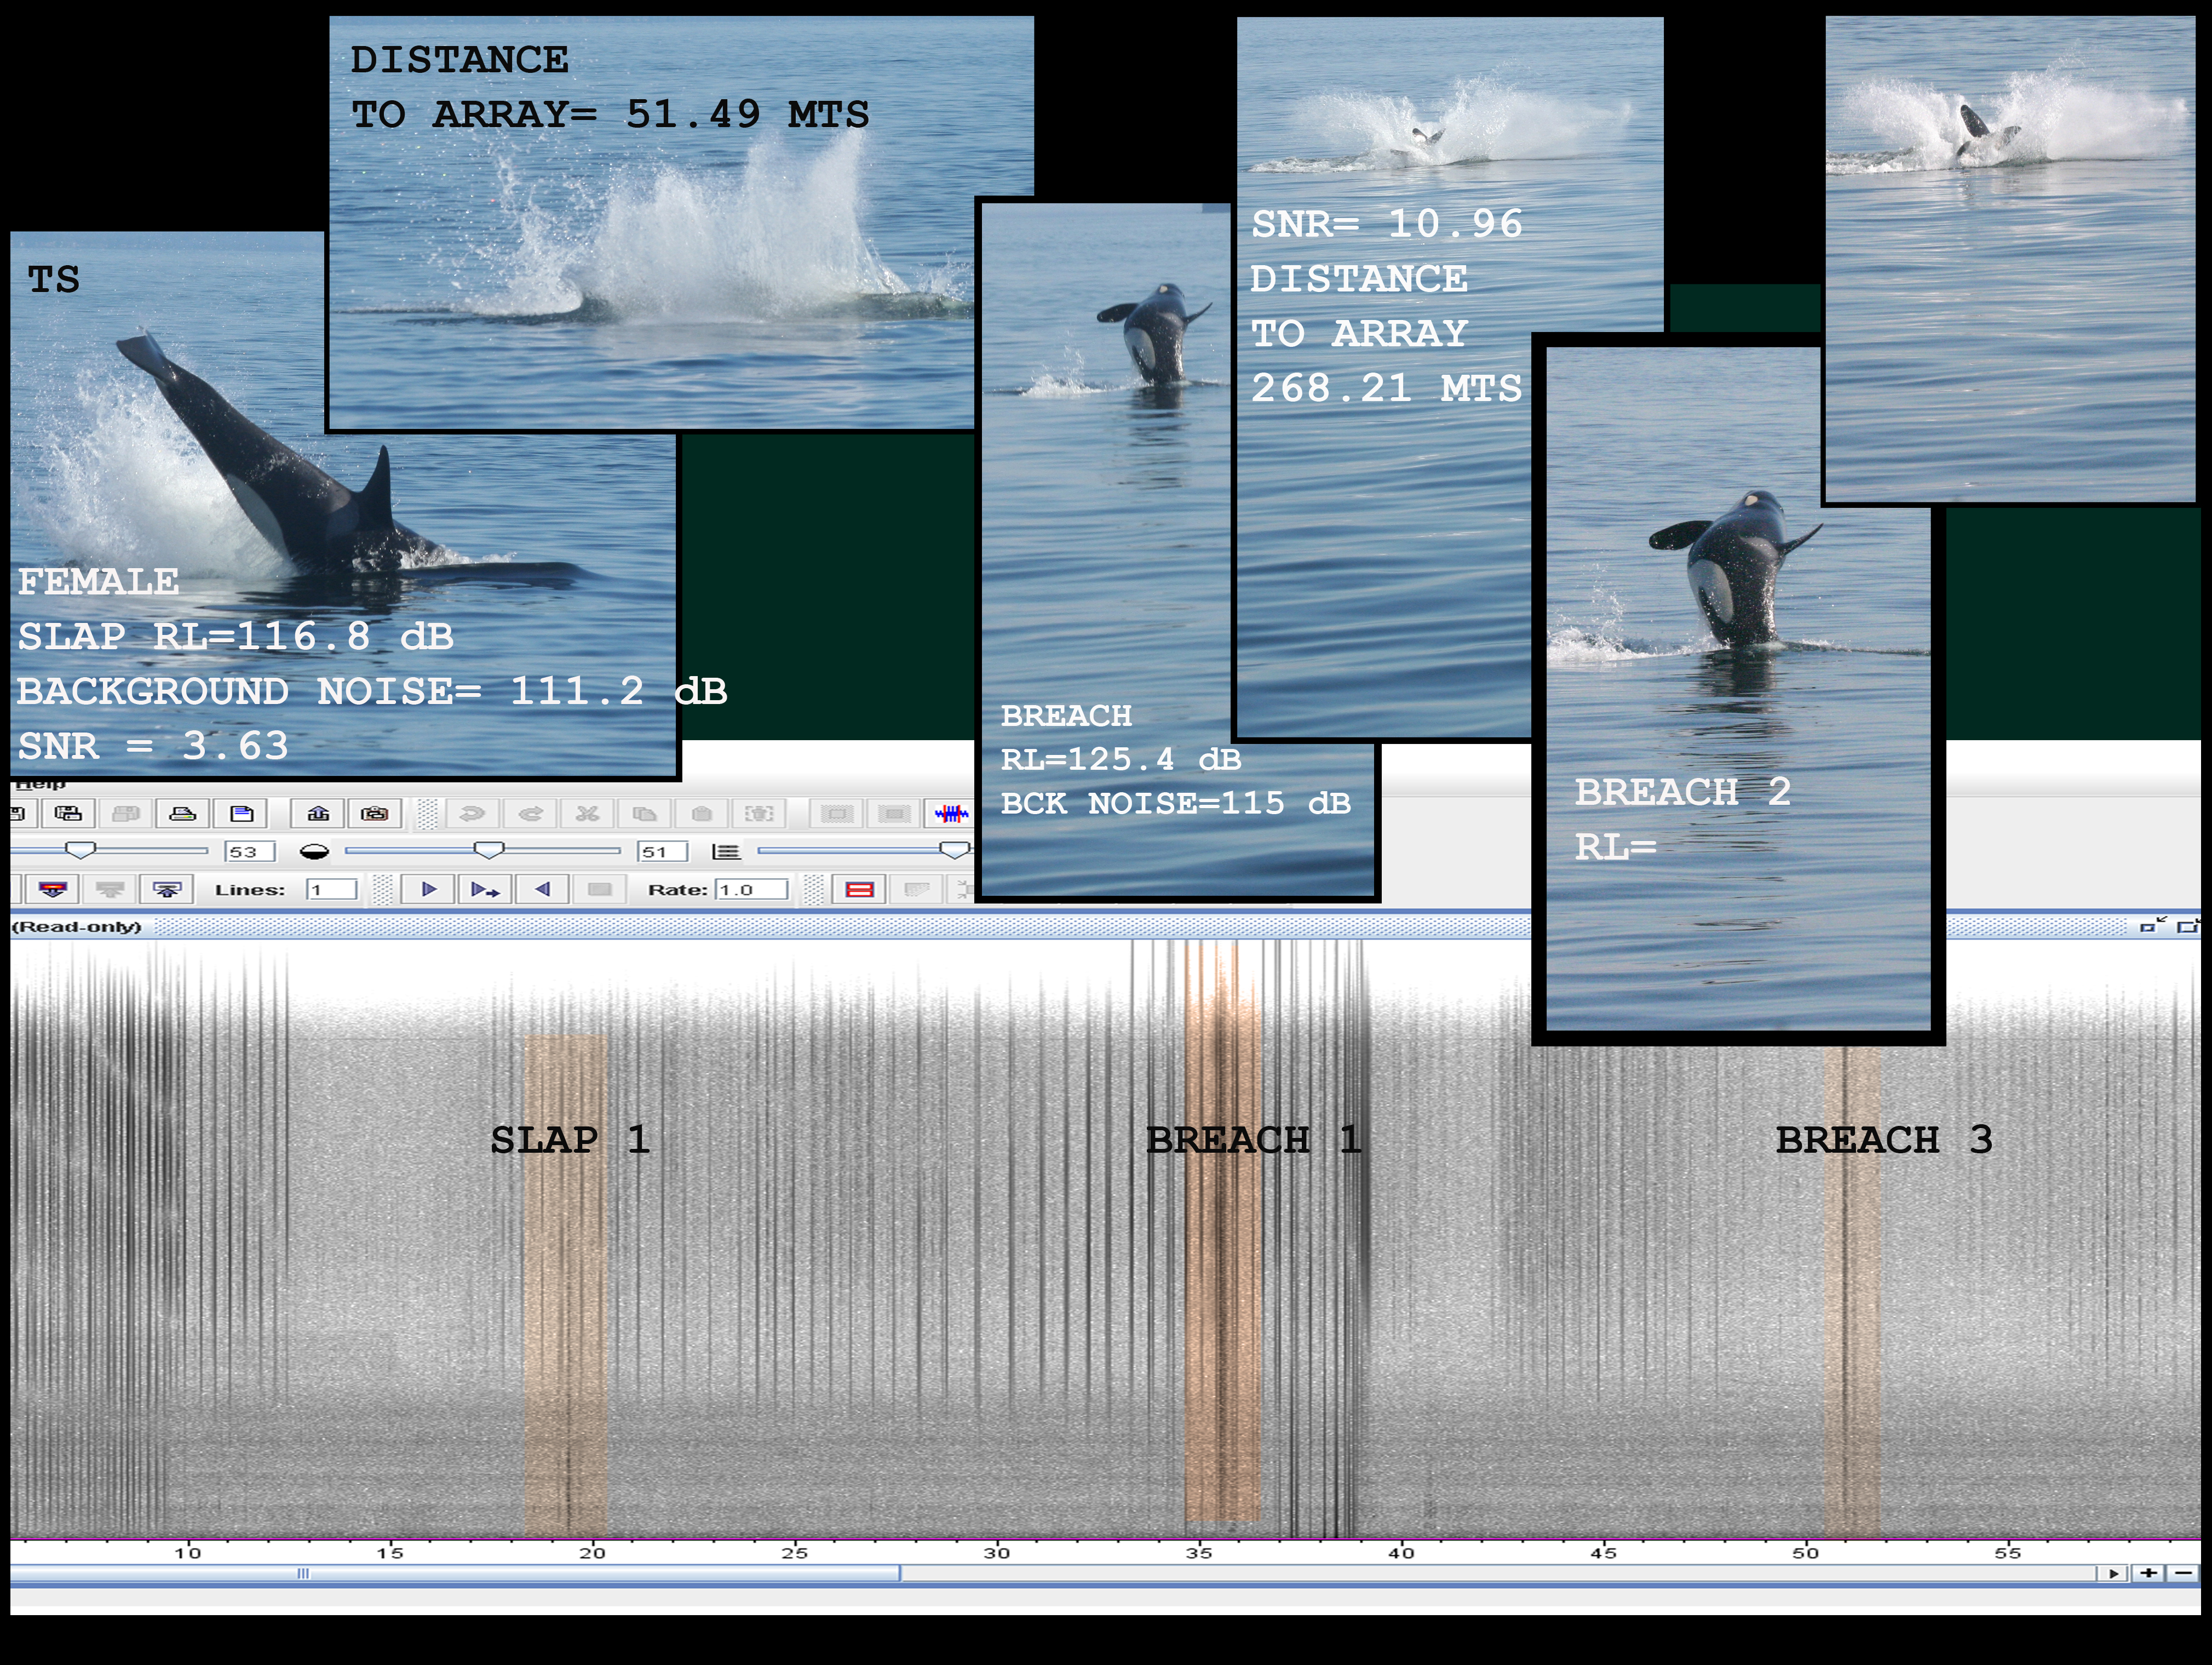The image size is (2212, 1665).
Task: Click the Lines input field
Action: coord(332,890)
